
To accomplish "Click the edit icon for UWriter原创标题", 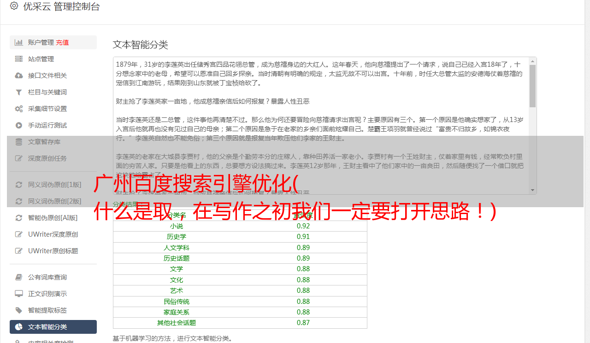I will click(x=19, y=251).
